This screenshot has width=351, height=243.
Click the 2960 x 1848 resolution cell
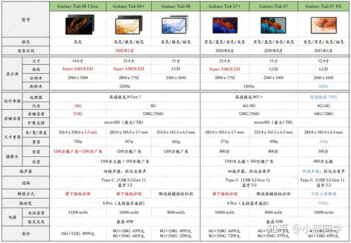(x=78, y=78)
